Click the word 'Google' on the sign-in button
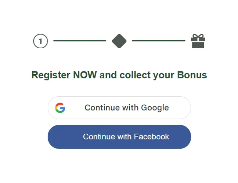This screenshot has width=238, height=183. pyautogui.click(x=155, y=108)
